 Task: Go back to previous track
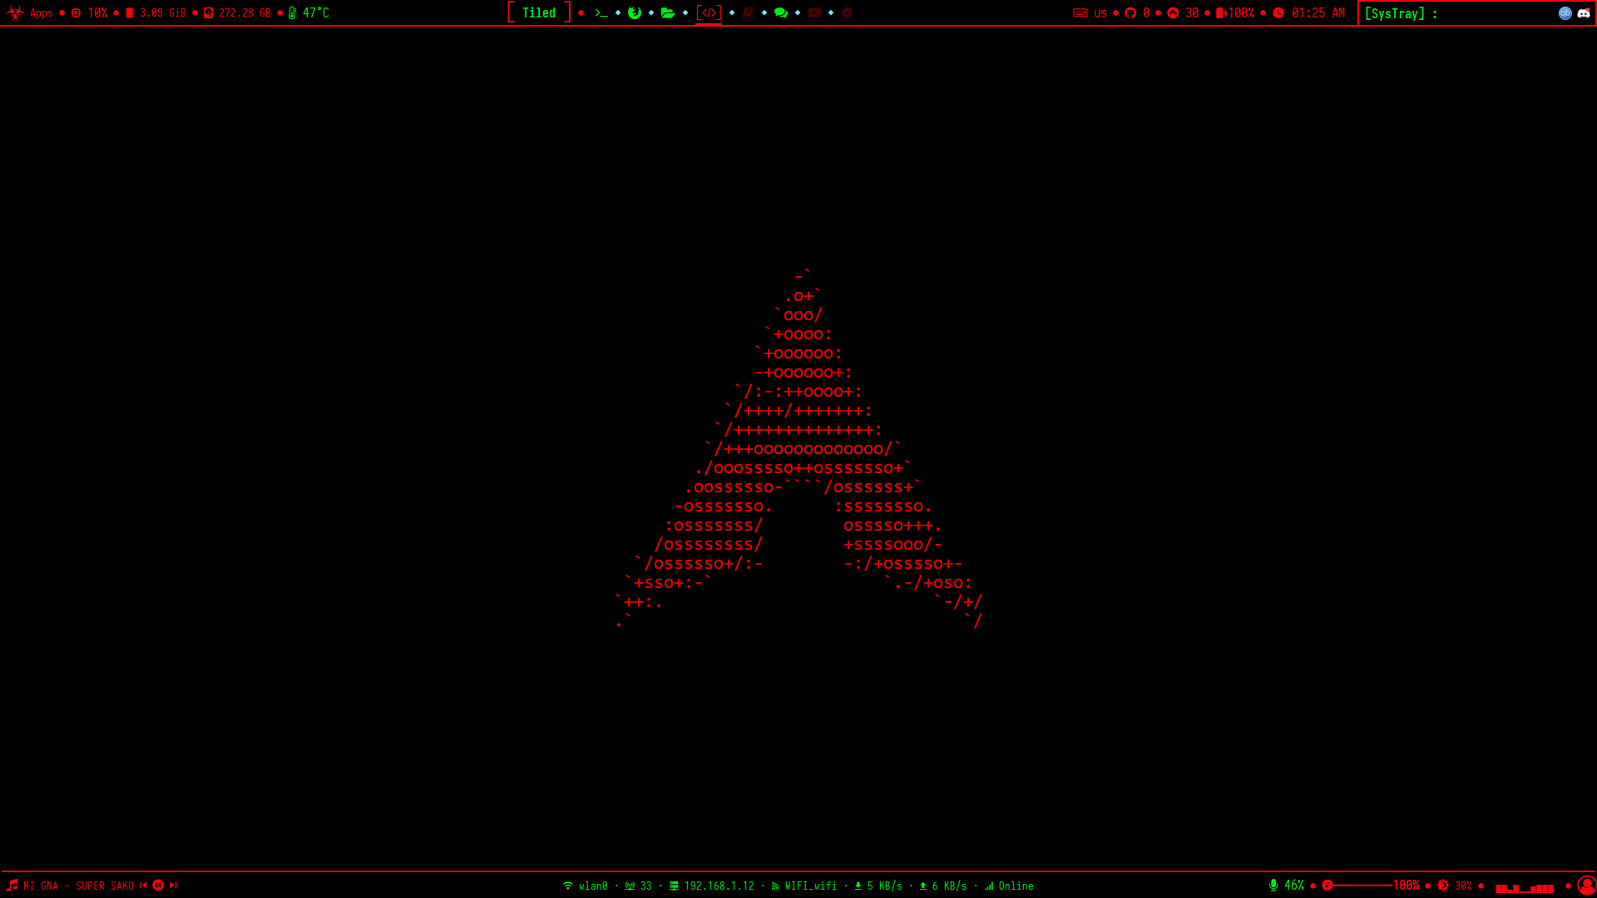click(144, 886)
